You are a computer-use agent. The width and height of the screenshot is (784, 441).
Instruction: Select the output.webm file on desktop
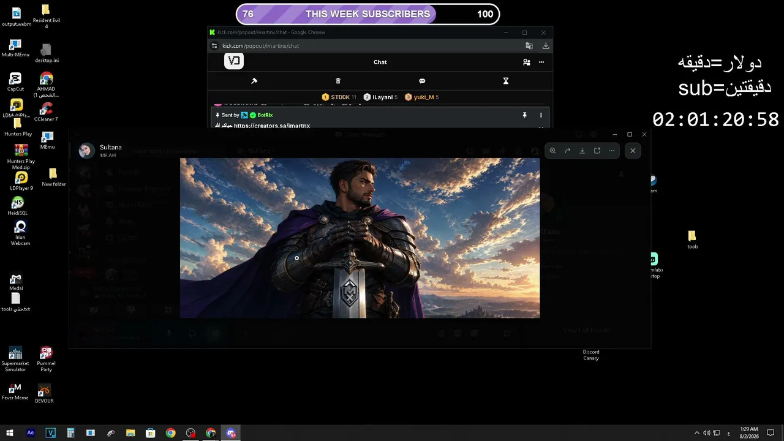click(17, 17)
